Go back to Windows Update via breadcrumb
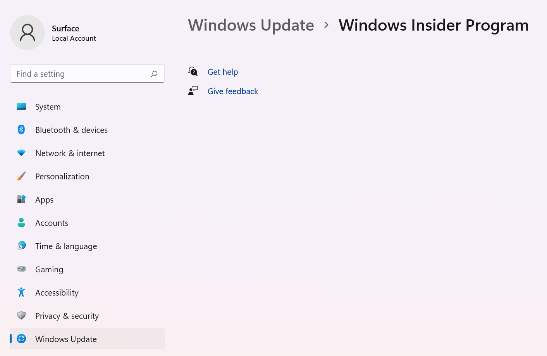 251,25
